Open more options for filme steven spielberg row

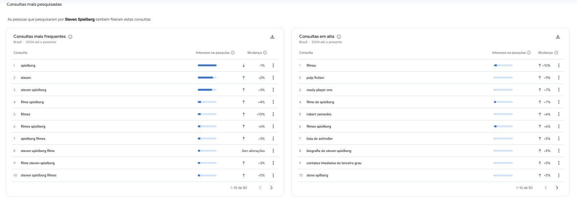pos(273,163)
